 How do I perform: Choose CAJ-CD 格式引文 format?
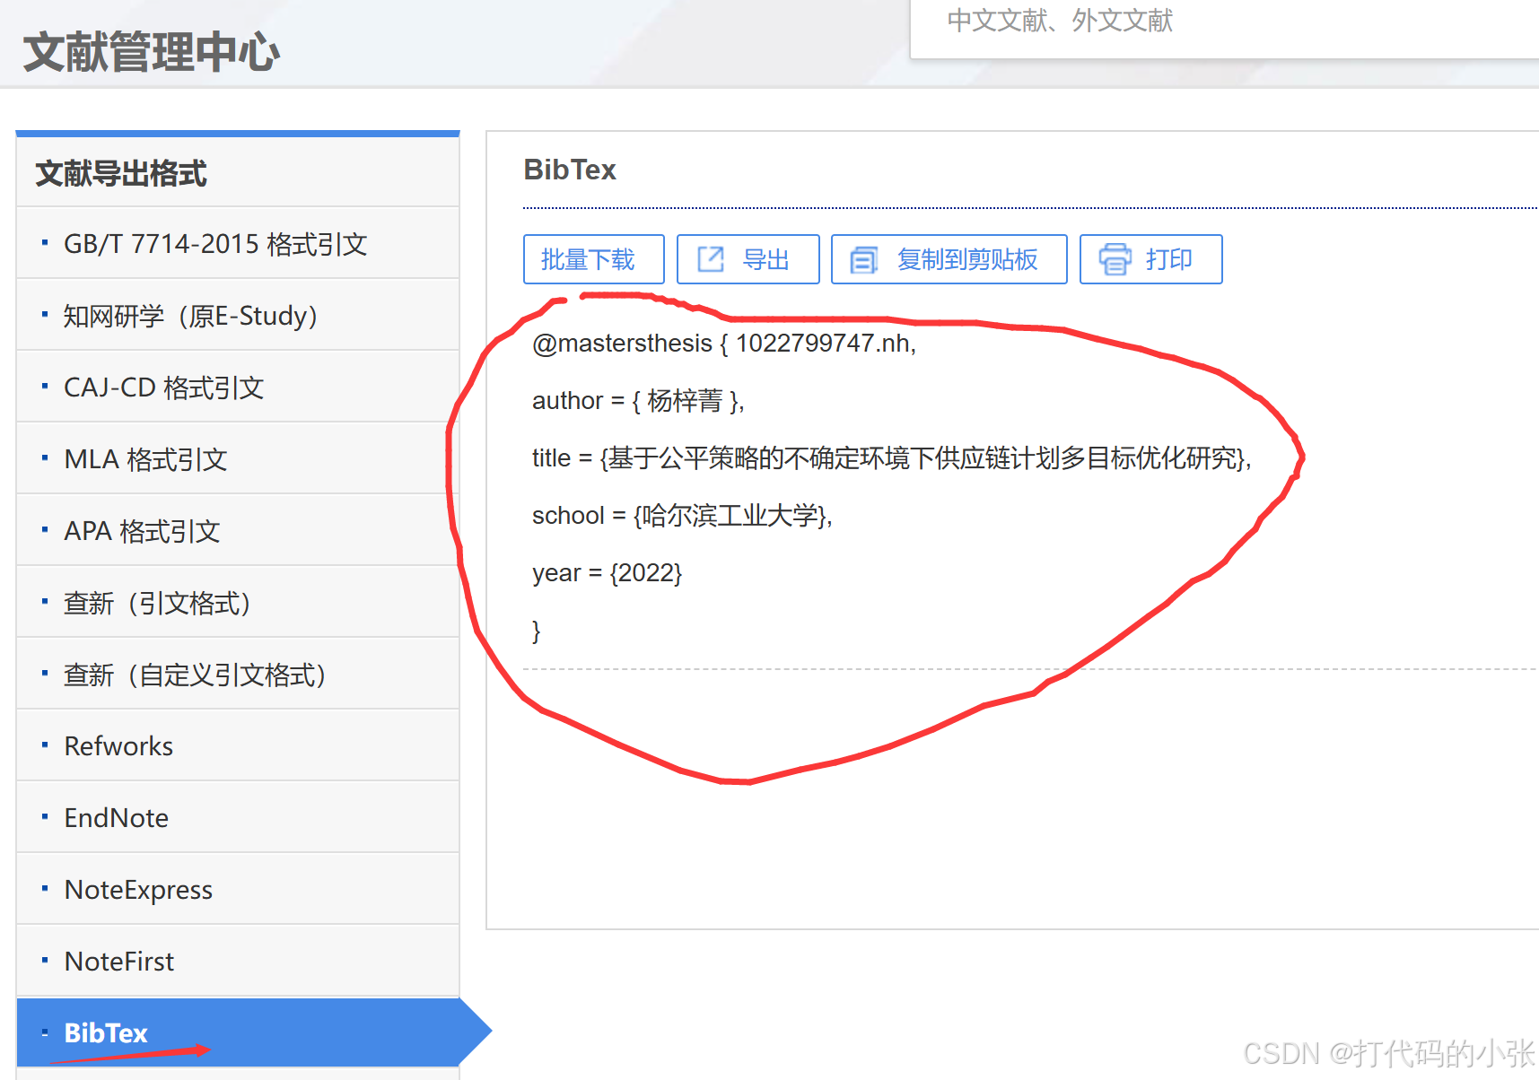coord(238,387)
